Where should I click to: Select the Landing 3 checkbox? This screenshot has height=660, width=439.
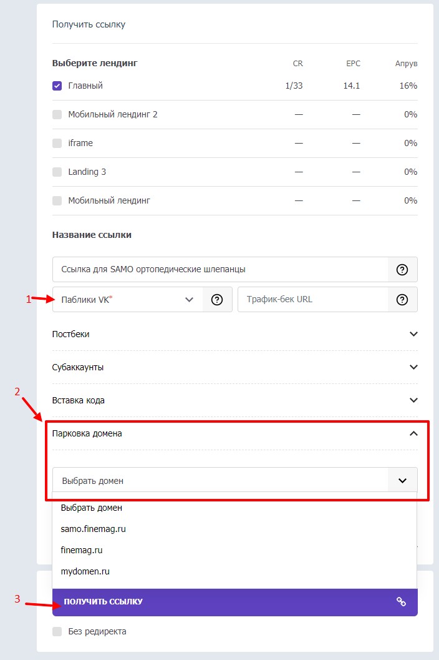coord(57,172)
